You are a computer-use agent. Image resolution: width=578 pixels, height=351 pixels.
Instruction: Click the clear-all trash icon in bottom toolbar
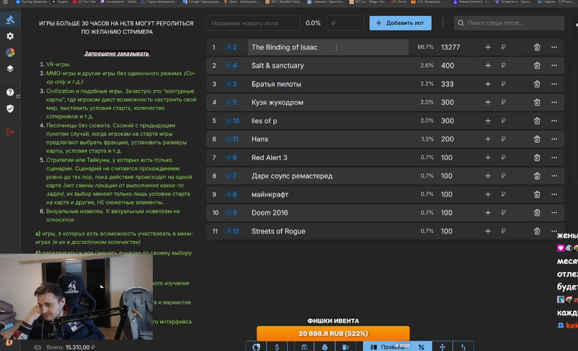coord(346,347)
